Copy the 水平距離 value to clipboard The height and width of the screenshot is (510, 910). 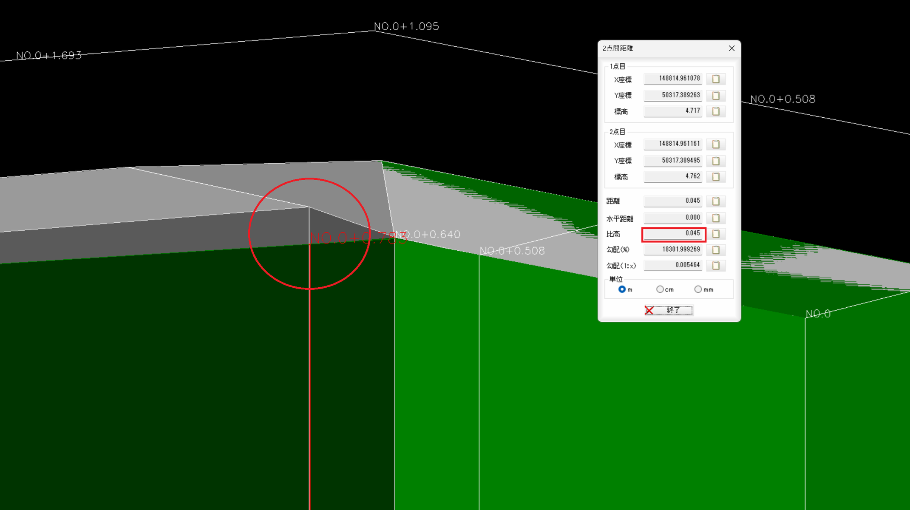click(716, 218)
